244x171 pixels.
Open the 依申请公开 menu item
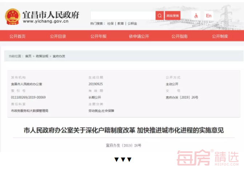pos(139,36)
